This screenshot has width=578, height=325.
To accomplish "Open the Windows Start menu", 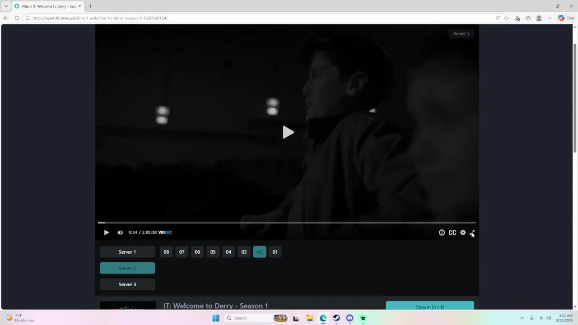I will tap(216, 318).
